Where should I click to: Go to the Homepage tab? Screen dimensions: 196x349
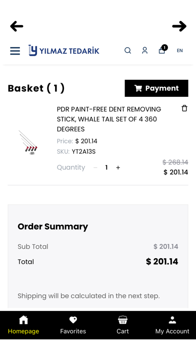coord(23,325)
